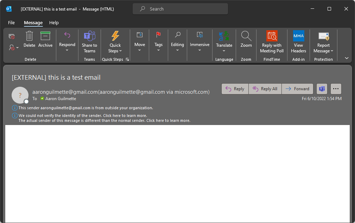Click the Teams icon in message header
This screenshot has height=223, width=355.
(322, 89)
